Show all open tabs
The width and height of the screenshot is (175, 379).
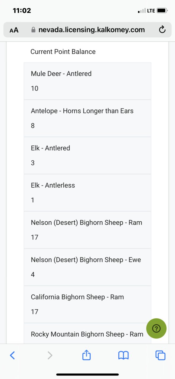[x=160, y=355]
